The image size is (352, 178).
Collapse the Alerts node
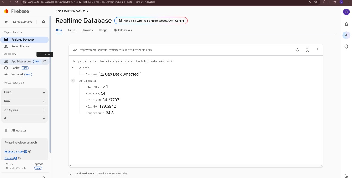pos(73,68)
